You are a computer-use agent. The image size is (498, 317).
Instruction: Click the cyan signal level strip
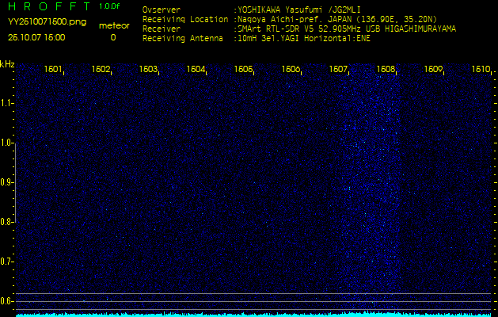point(254,315)
